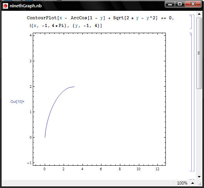
Task: Click the x-axis label 6
Action: 101,169
